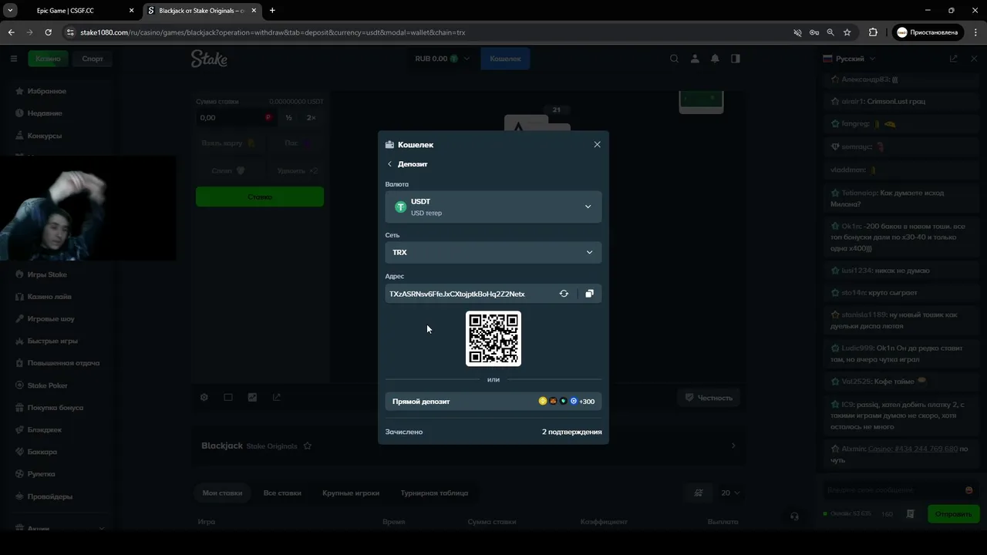Click the Stake logo
The image size is (987, 555).
[x=209, y=59]
